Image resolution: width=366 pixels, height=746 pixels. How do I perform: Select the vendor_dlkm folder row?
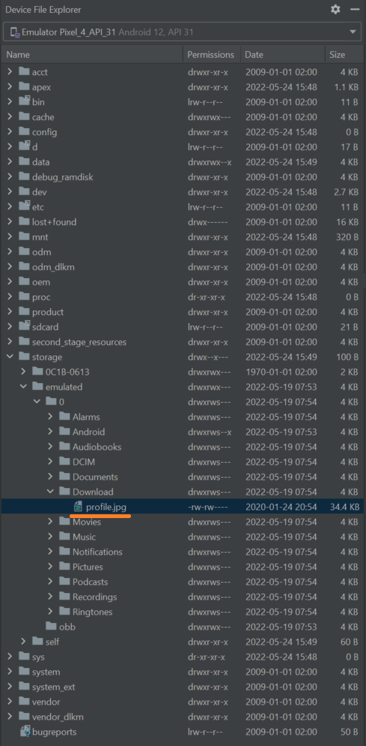183,717
